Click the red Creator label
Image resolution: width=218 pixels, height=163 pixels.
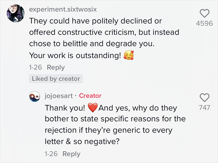tap(90, 96)
